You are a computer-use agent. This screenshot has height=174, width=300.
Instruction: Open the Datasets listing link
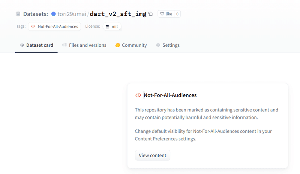point(35,14)
